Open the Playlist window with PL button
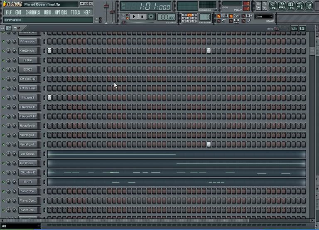This screenshot has height=230, width=319. (272, 5)
